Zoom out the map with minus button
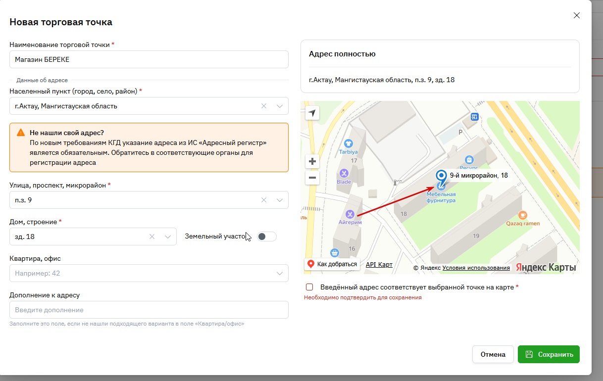The image size is (603, 381). (312, 178)
